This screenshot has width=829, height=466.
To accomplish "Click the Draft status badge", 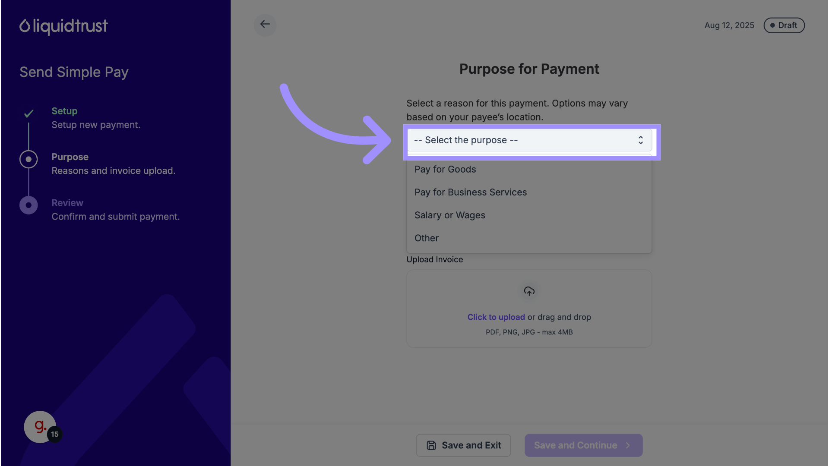I will 784,25.
